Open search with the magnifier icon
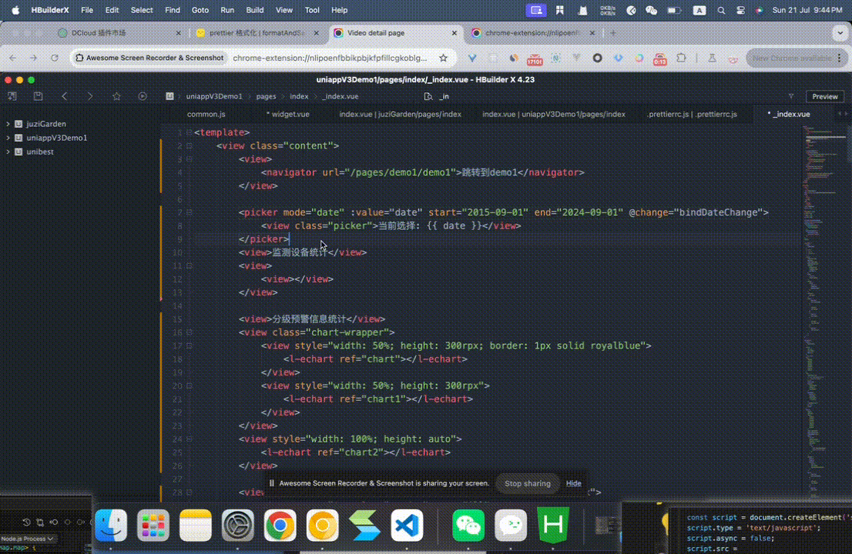The height and width of the screenshot is (554, 852). [720, 10]
